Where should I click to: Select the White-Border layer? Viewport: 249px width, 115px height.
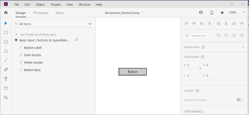(33, 62)
